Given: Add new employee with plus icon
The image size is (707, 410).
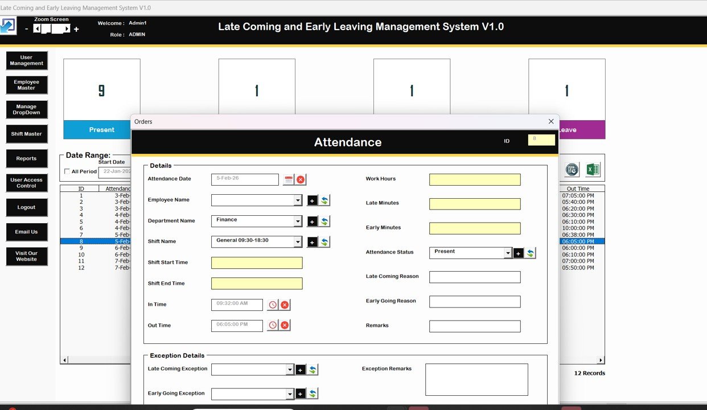Looking at the screenshot, I should [x=312, y=200].
